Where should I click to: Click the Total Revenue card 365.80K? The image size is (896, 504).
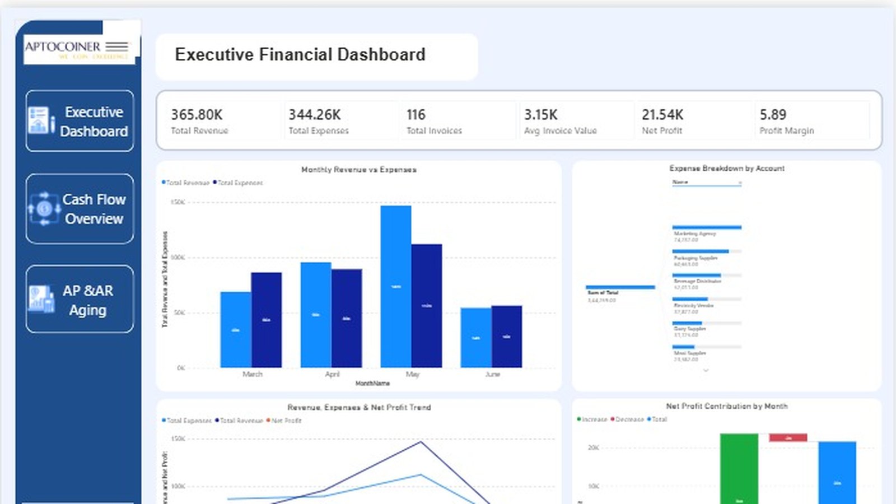[x=222, y=120]
